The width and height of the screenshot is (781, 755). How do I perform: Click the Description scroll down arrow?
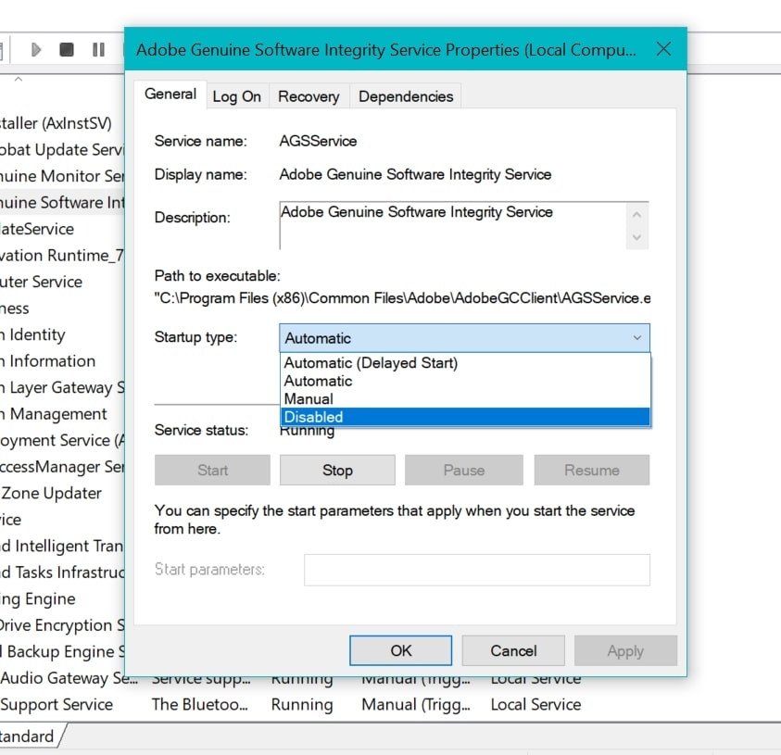[x=636, y=237]
